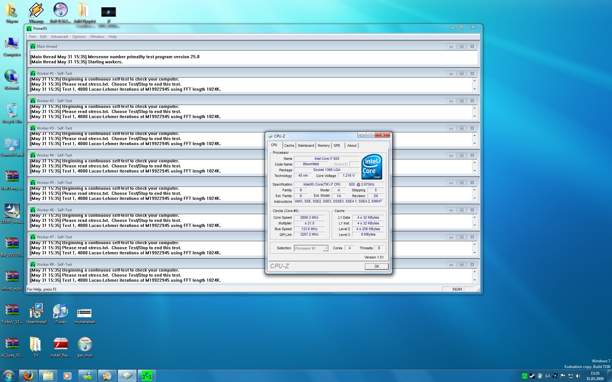Click the Bloomfield code name field
The image size is (612, 382).
click(311, 164)
